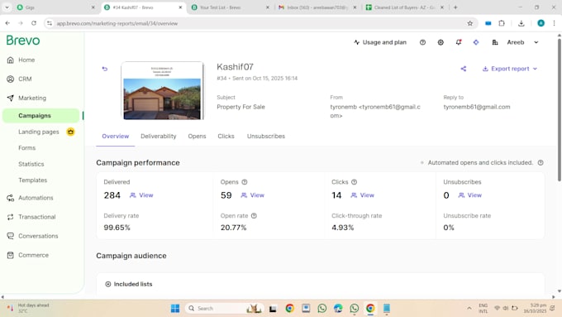Viewport: 562px width, 317px height.
Task: Expand the Export report dropdown
Action: (x=510, y=69)
